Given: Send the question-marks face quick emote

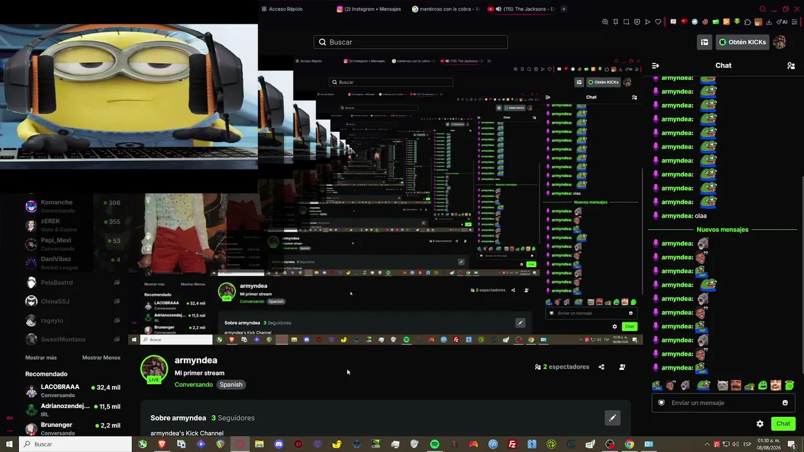Looking at the screenshot, I should tap(671, 385).
